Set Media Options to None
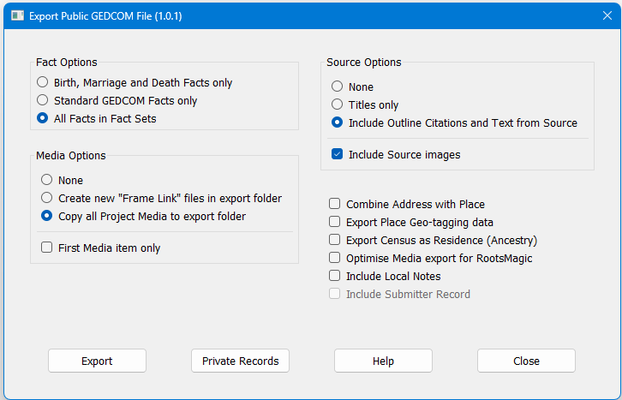This screenshot has width=622, height=400. point(47,181)
